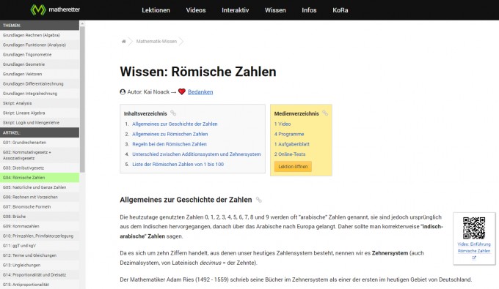Open Grundlagen Integralrechnung topic
The width and height of the screenshot is (499, 289).
[x=40, y=94]
